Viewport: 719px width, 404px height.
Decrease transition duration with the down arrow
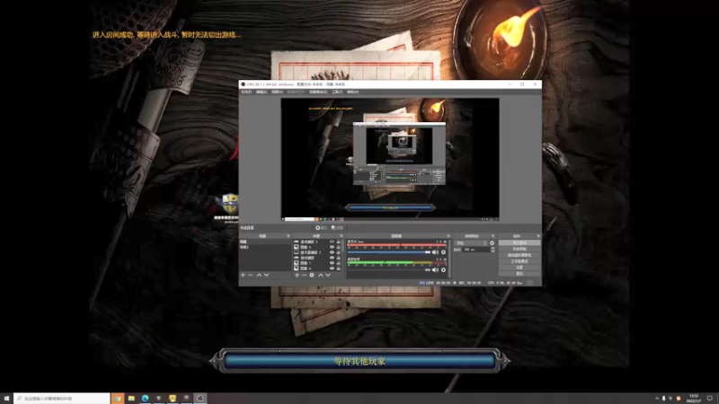coord(493,251)
